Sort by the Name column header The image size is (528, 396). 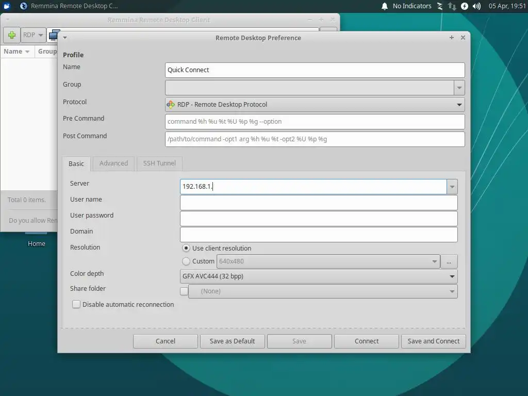click(17, 51)
